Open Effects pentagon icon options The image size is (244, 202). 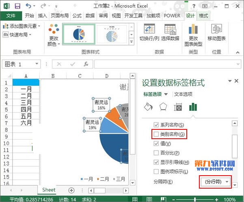pyautogui.click(x=163, y=107)
